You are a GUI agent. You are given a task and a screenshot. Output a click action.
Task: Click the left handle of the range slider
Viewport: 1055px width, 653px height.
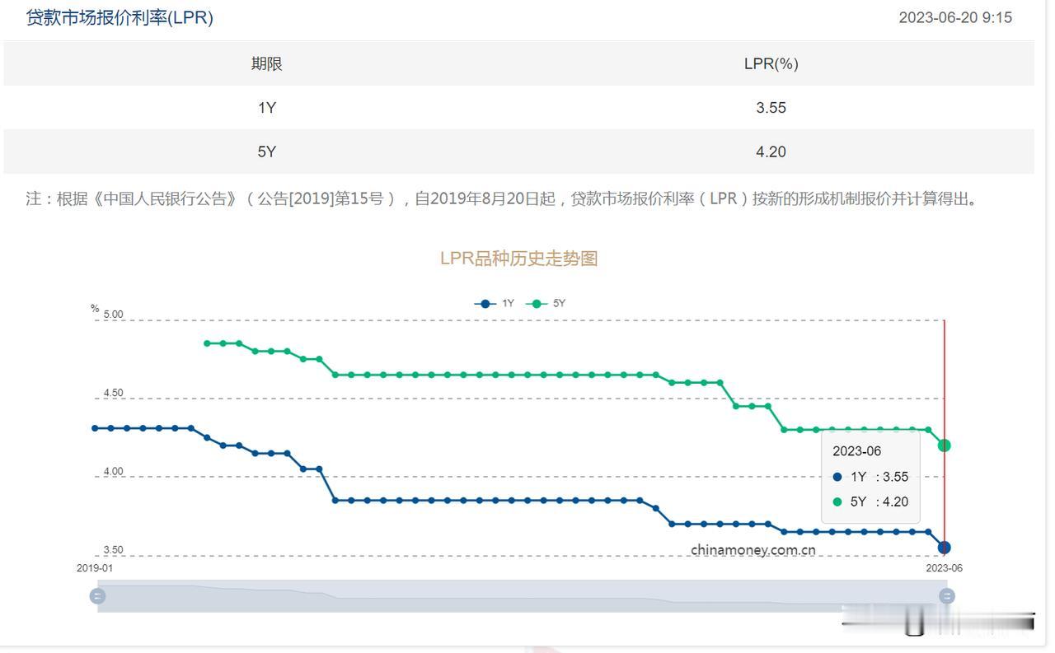point(97,596)
